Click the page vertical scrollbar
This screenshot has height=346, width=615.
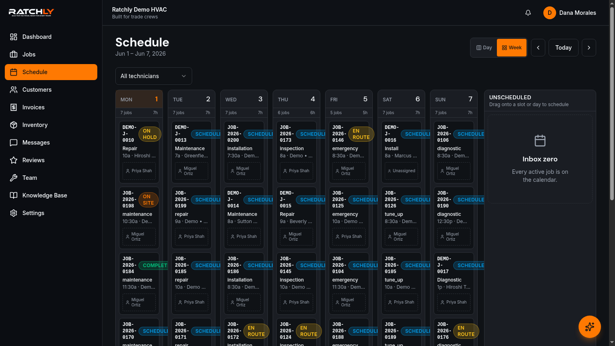tap(612, 100)
